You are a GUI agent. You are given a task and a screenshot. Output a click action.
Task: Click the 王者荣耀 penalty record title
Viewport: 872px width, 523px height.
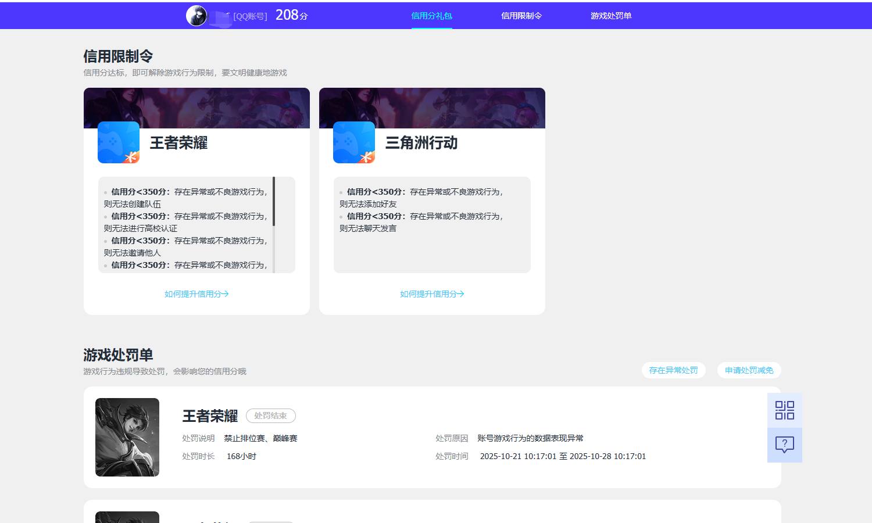[x=210, y=416]
